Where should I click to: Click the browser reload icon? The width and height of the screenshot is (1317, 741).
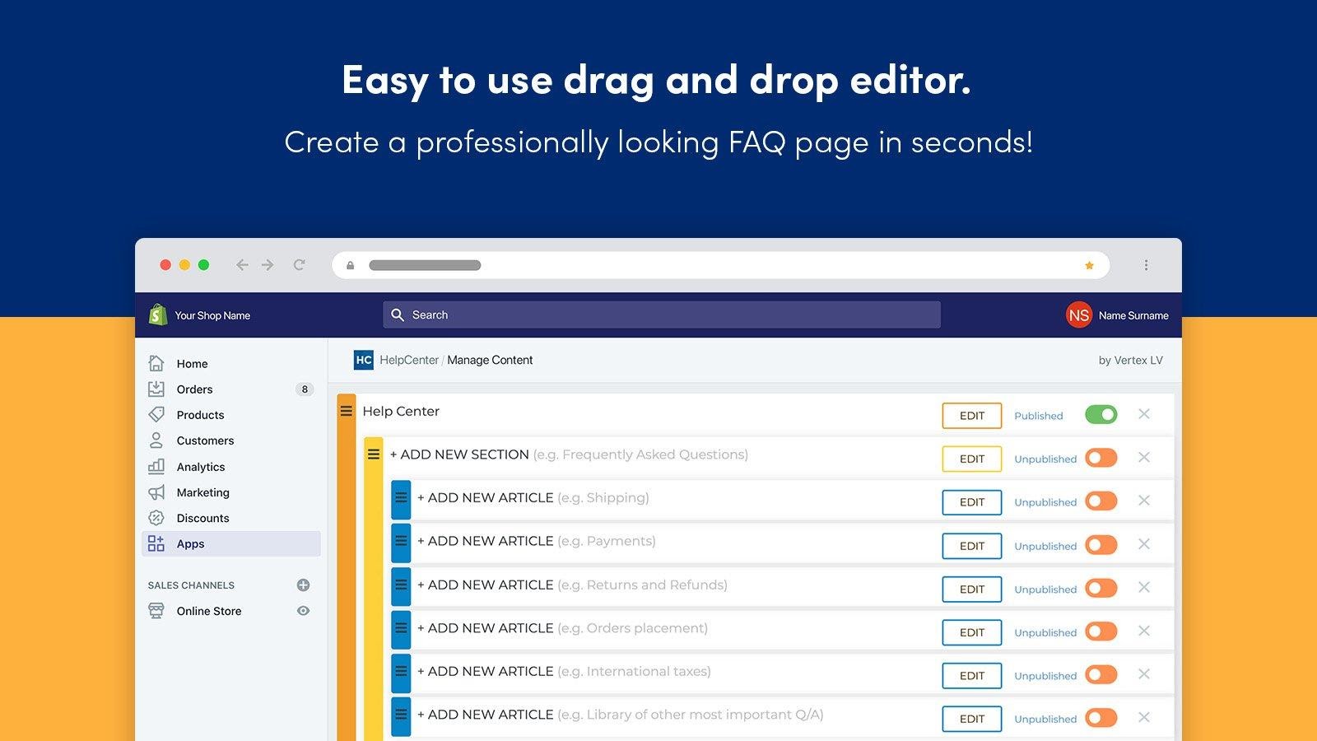(300, 265)
